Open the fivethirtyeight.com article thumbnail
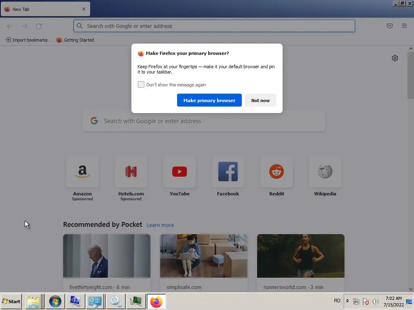Viewport: 414px width, 310px height. click(107, 256)
